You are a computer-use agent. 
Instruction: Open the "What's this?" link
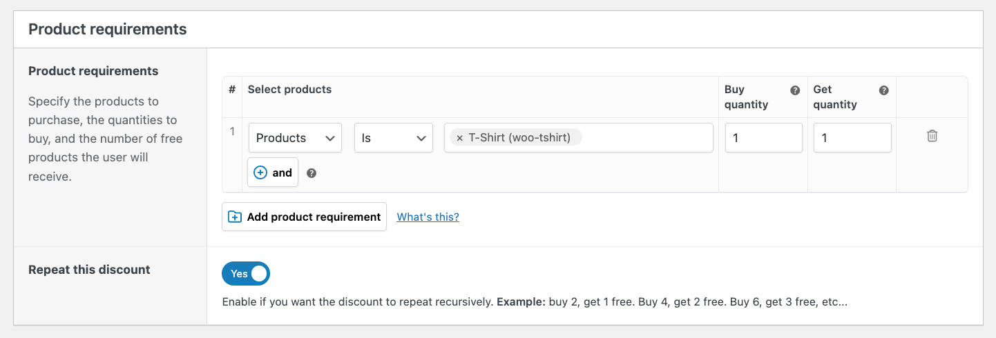428,217
